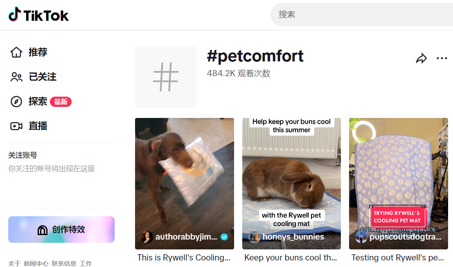Go to the 直播 section
Image resolution: width=453 pixels, height=267 pixels.
[x=38, y=126]
